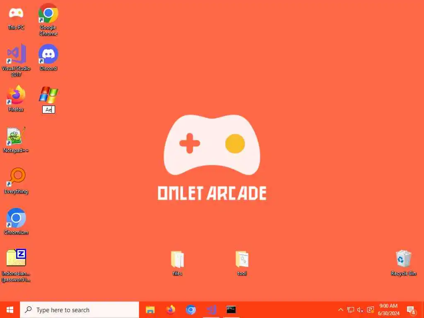Select the "files" folder on the desktop
The width and height of the screenshot is (424, 318).
pos(177,263)
